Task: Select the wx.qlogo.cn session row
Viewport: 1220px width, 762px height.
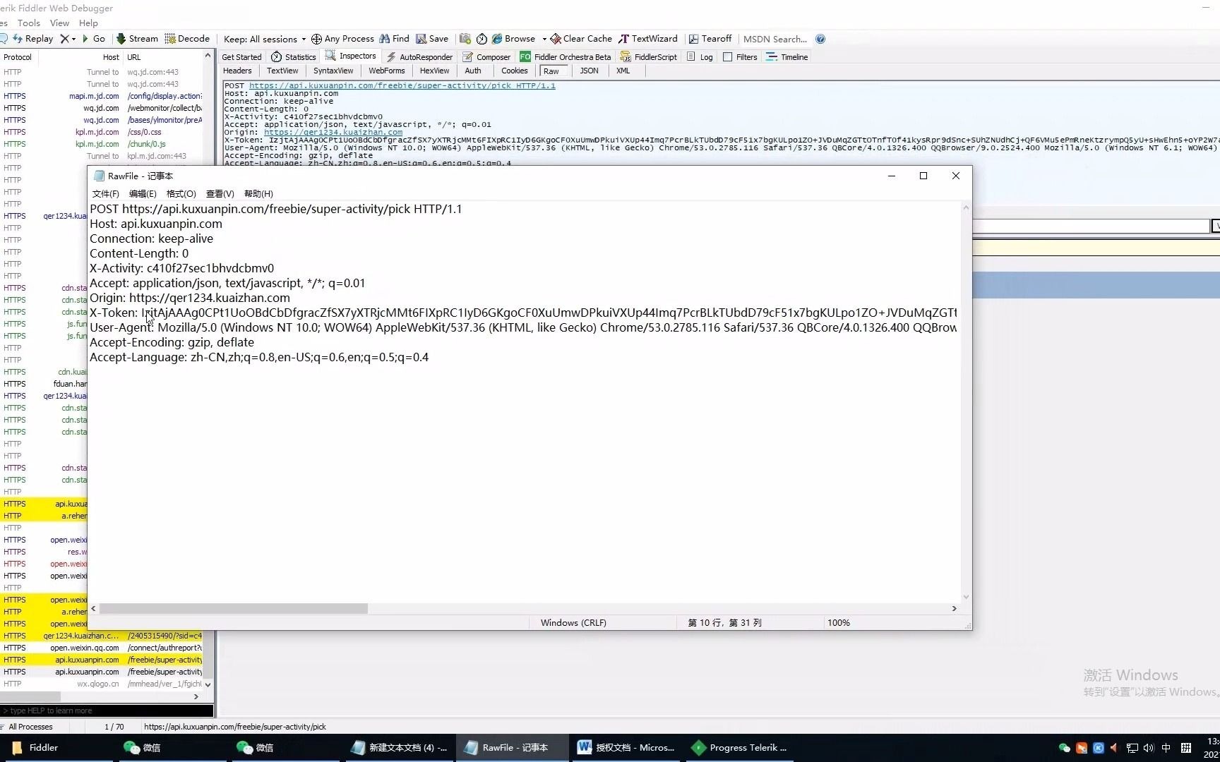Action: pos(102,684)
